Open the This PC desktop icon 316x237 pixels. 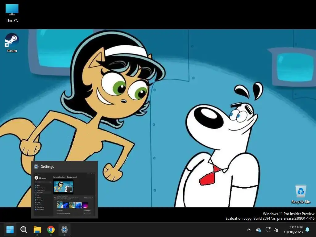pos(12,12)
